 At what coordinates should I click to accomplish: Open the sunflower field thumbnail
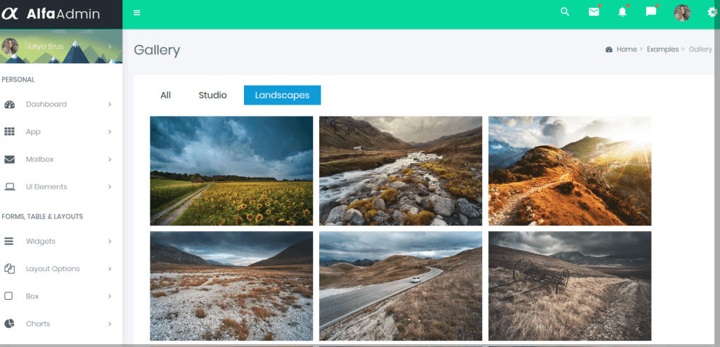[x=231, y=171]
